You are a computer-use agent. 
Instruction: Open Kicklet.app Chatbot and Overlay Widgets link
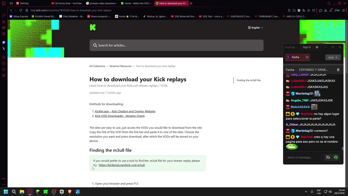[125, 111]
